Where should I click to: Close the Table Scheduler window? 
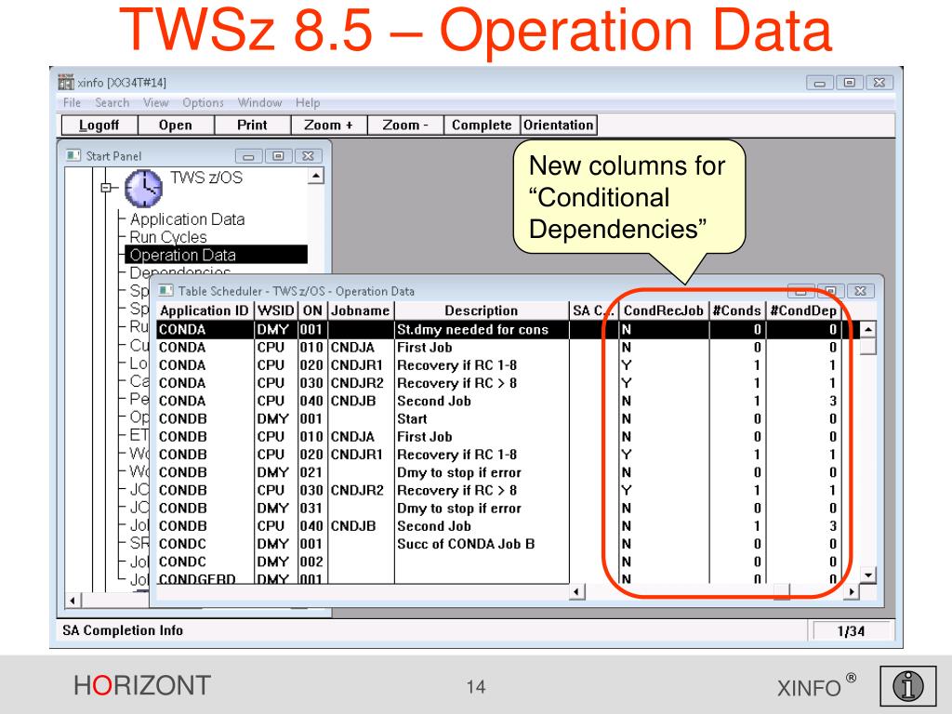click(x=860, y=291)
